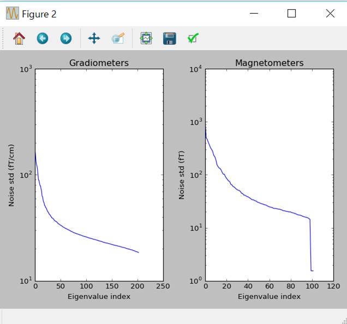The width and height of the screenshot is (347, 324).
Task: Go back to the previous view
Action: (42, 38)
